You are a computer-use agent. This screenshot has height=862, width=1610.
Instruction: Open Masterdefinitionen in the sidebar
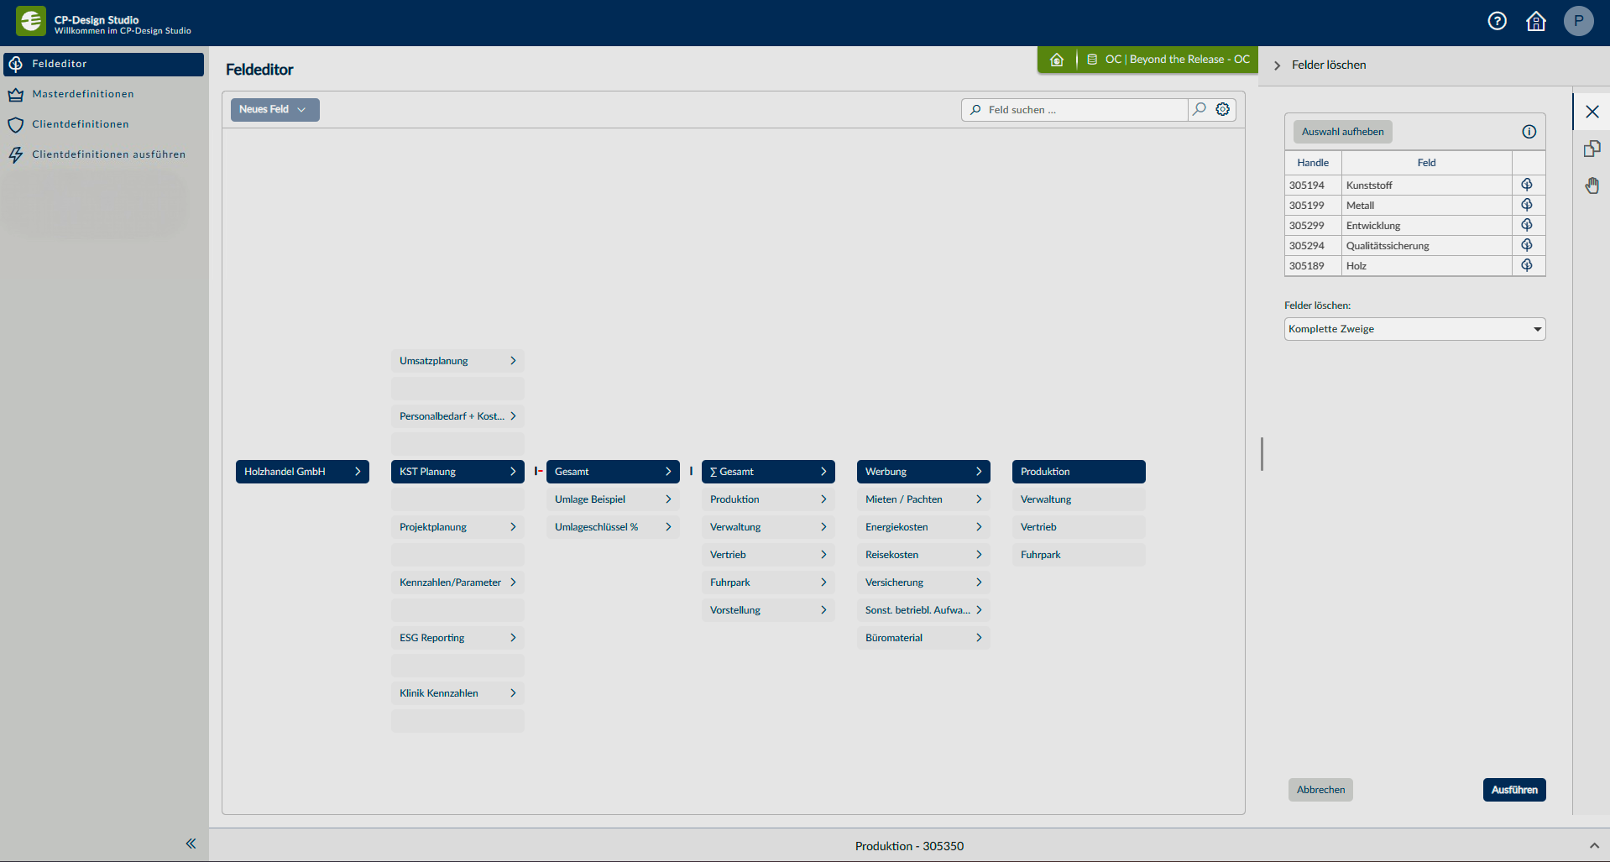[83, 94]
